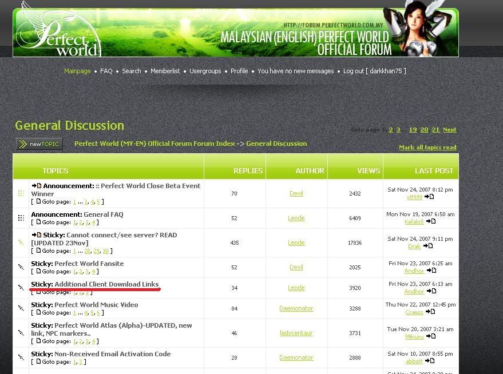Open Additional Client Download Links topic
Screen dimensions: 503x374
pos(106,284)
